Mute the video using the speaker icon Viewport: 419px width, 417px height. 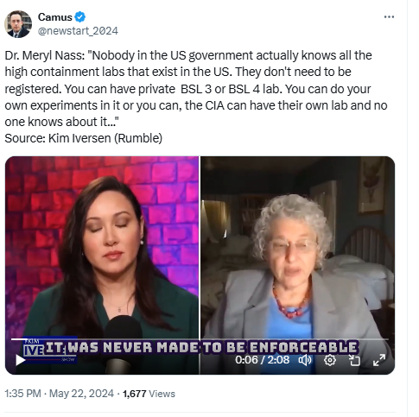coord(305,360)
